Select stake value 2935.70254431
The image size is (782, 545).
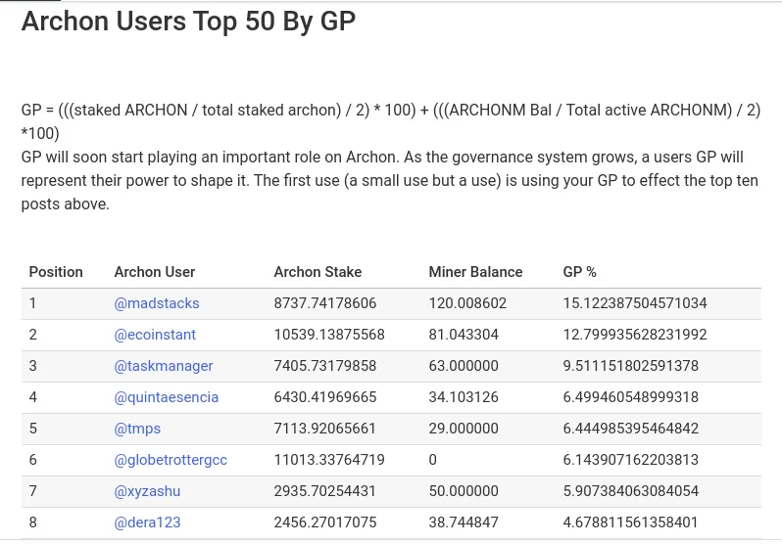point(324,491)
